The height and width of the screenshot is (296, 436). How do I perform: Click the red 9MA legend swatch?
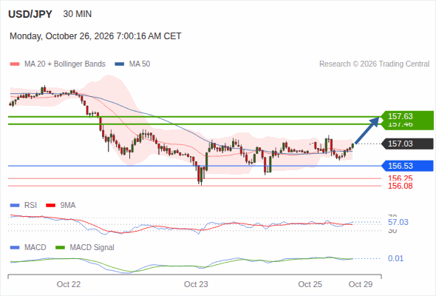point(50,206)
